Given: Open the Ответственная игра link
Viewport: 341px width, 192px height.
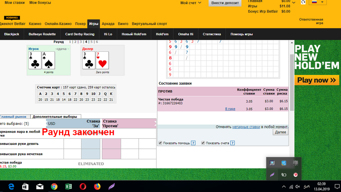Looking at the screenshot, I should (311, 21).
